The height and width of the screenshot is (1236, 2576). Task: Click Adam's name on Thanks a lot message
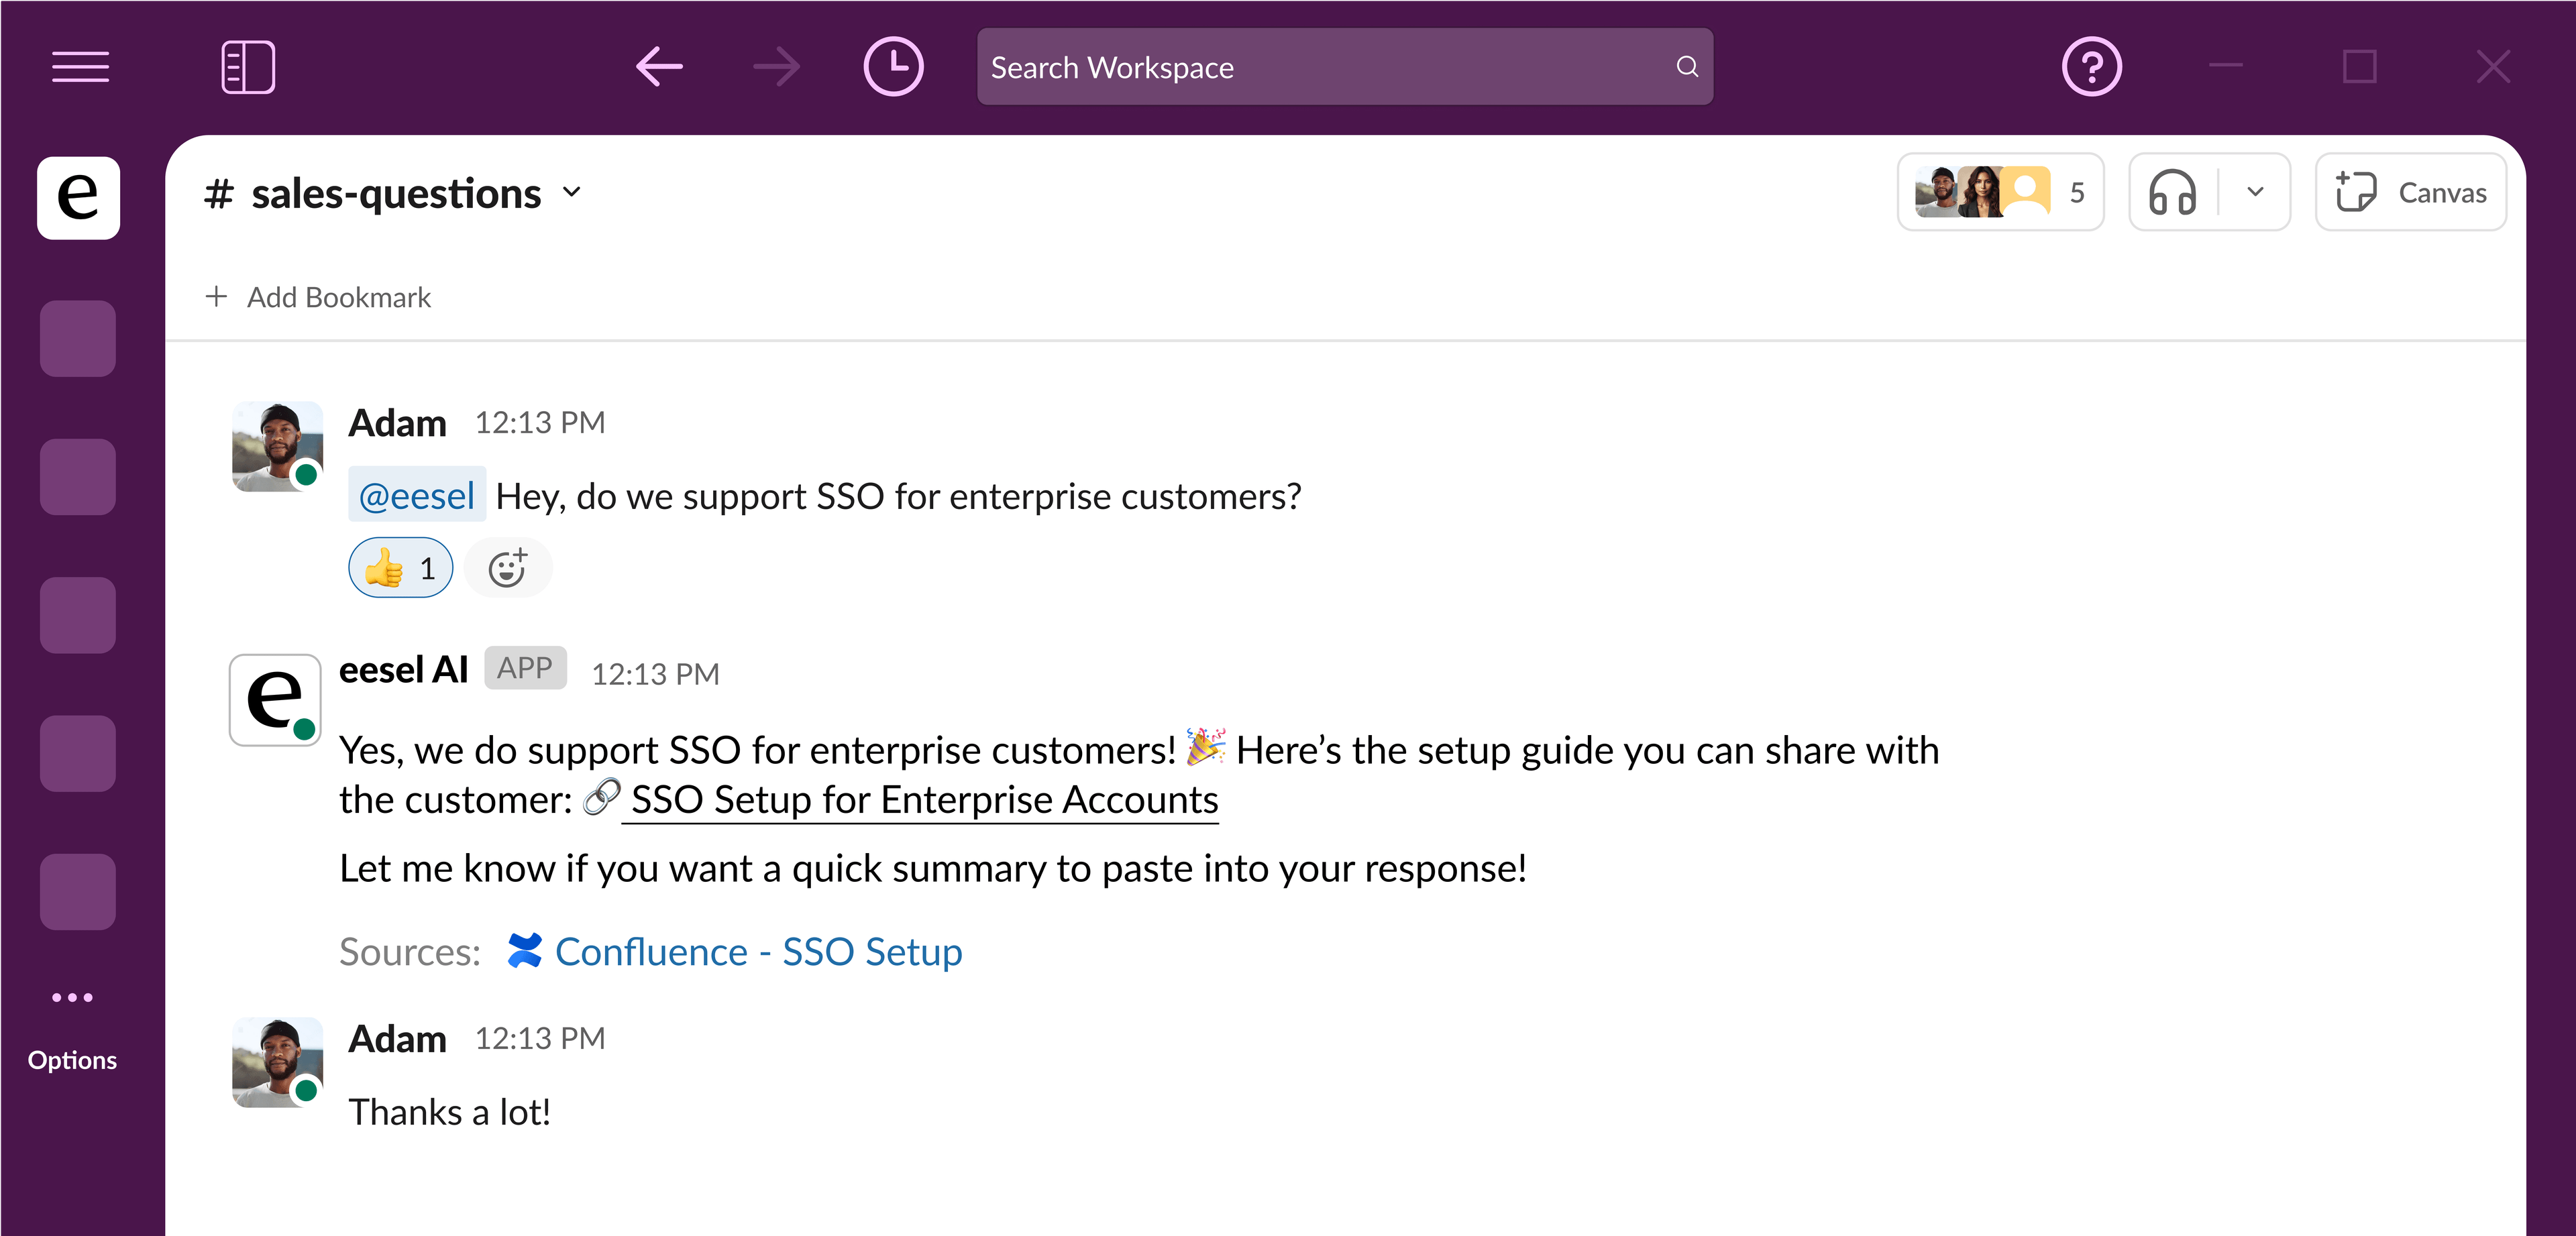pyautogui.click(x=397, y=1039)
